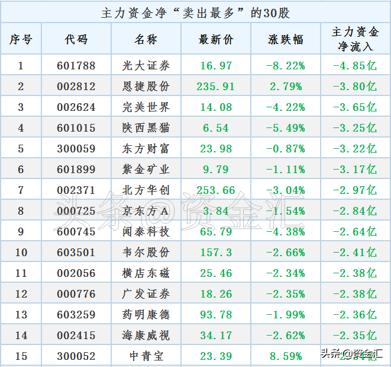Select stock code 300052
This screenshot has width=391, height=367.
pyautogui.click(x=76, y=356)
